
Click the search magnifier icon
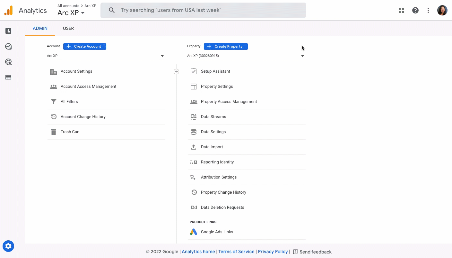[112, 10]
